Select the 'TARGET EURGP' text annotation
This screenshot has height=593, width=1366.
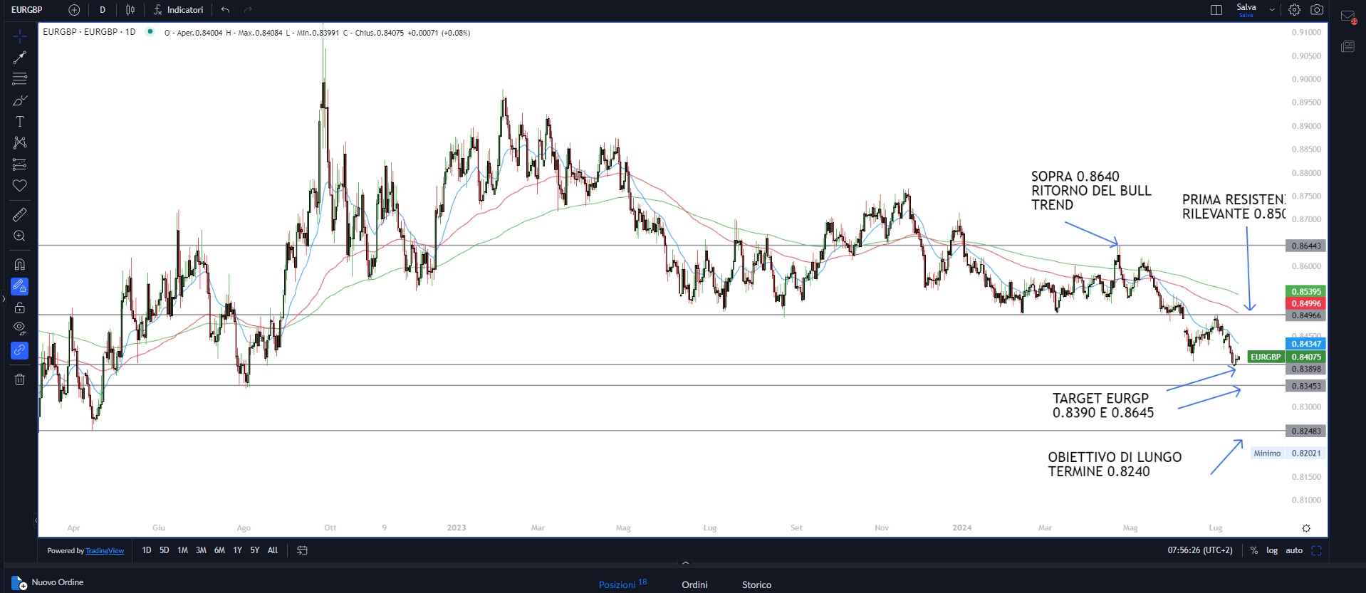1103,406
